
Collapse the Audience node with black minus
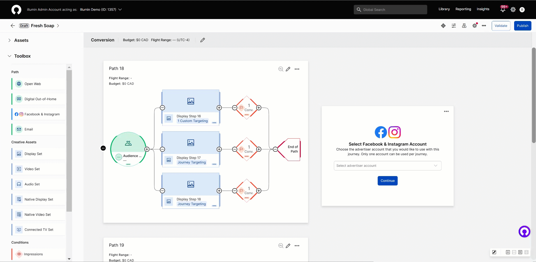click(103, 148)
